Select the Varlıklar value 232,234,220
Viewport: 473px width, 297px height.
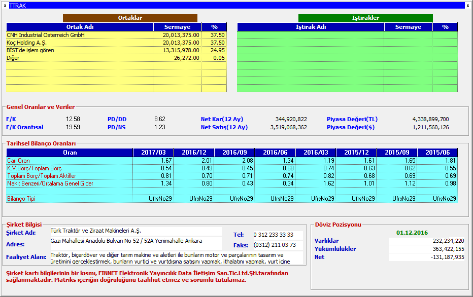click(x=448, y=241)
